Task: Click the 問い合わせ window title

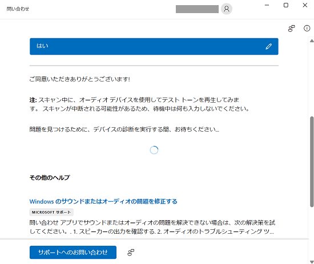Action: pyautogui.click(x=18, y=9)
